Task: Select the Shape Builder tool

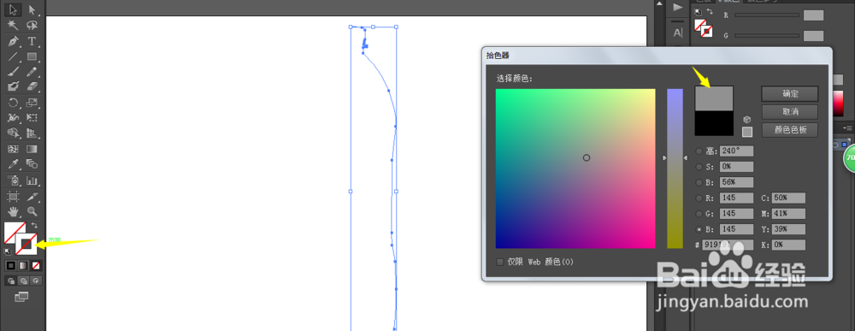Action: [x=14, y=133]
